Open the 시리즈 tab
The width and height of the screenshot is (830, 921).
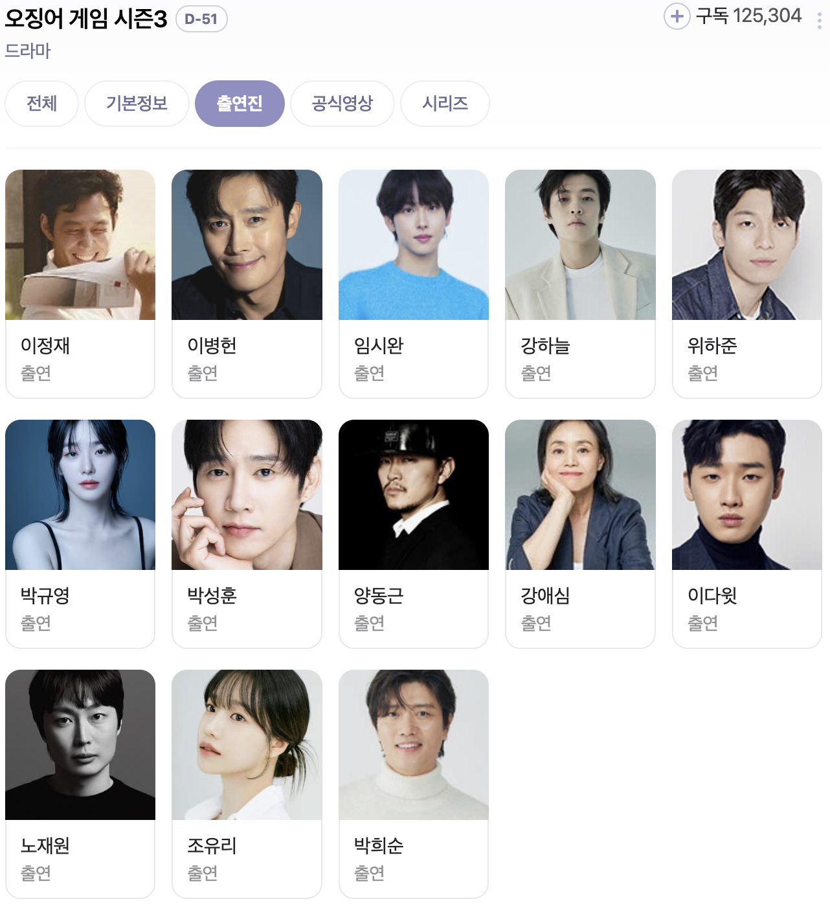tap(445, 104)
